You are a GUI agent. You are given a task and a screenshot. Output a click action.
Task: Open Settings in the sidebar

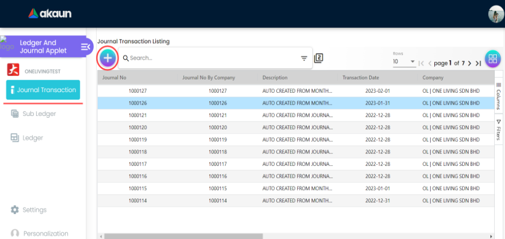(34, 210)
